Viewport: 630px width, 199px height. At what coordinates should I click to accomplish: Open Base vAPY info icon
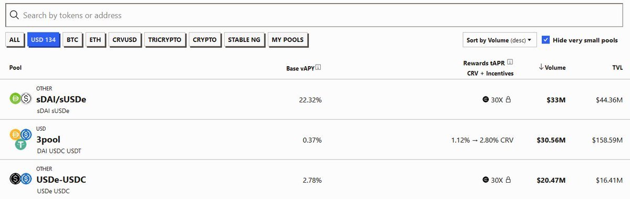click(319, 68)
